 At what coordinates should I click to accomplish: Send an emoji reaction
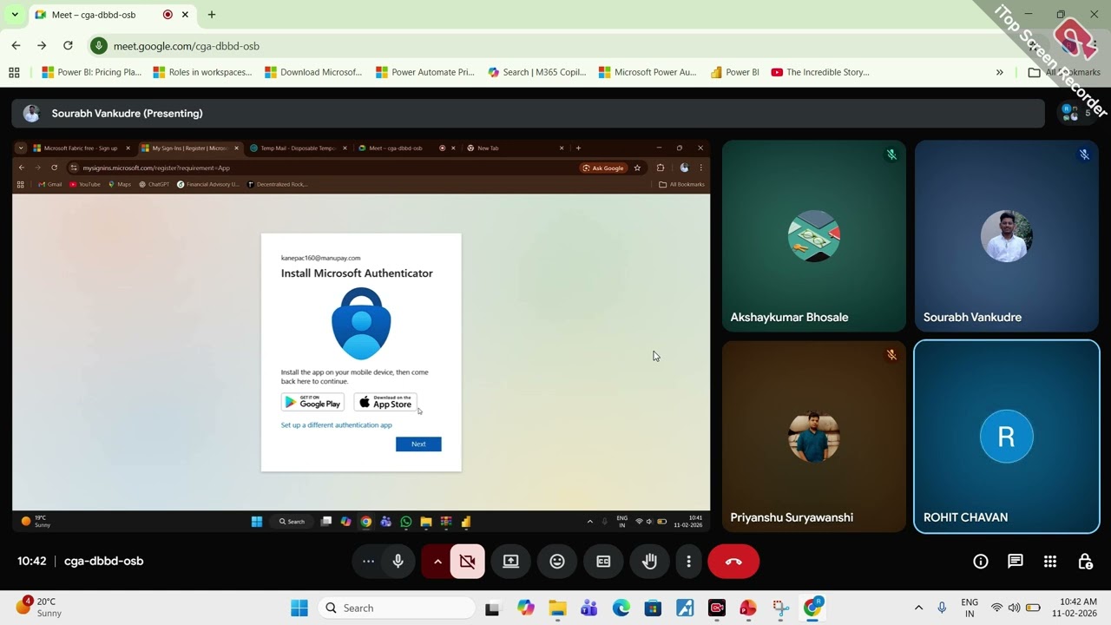click(x=557, y=562)
